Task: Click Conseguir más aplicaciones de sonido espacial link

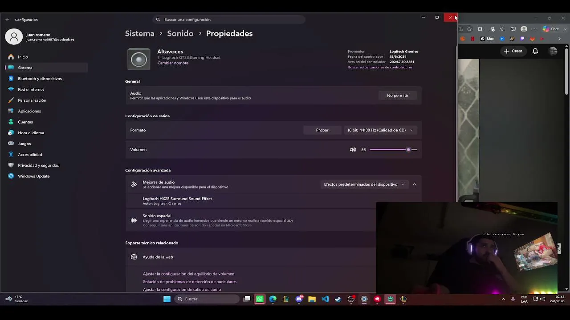Action: (x=197, y=225)
